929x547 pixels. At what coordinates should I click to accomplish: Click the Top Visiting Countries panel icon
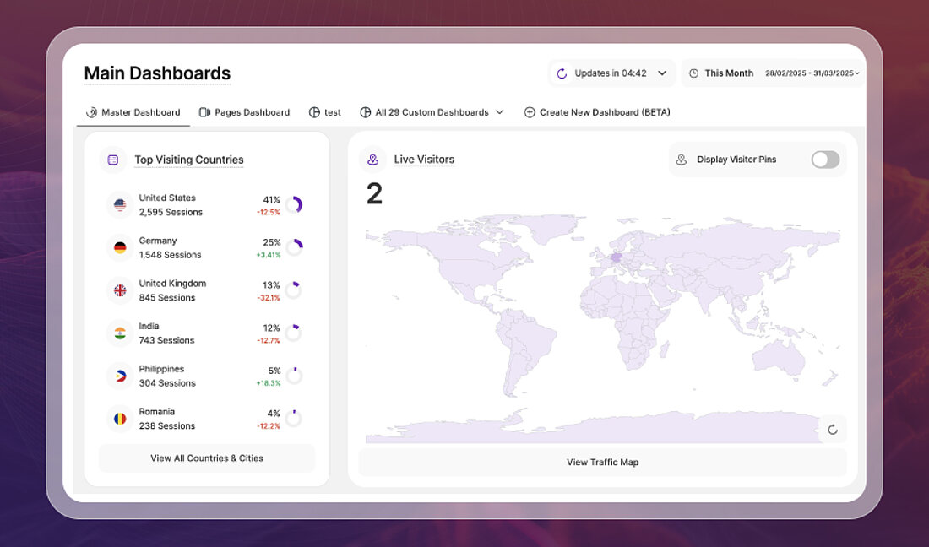[113, 160]
